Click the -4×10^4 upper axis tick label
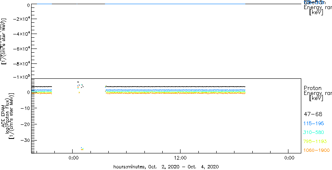Viewport: 332px width, 170px height. (x=21, y=34)
